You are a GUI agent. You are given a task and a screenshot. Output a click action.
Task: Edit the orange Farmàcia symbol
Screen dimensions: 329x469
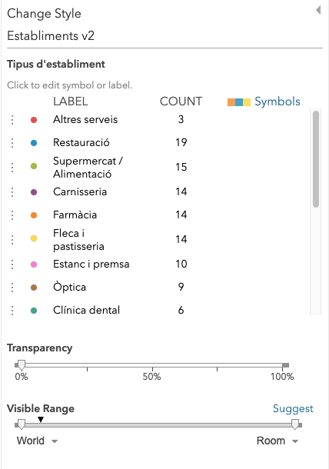[x=34, y=215]
